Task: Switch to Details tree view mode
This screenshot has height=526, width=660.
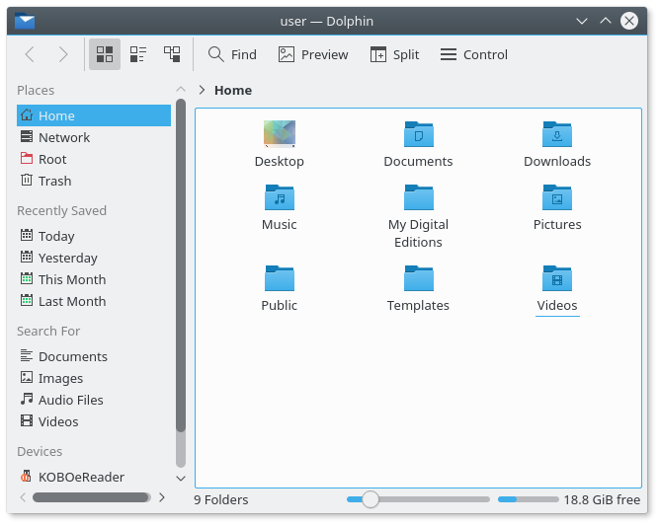Action: click(172, 54)
